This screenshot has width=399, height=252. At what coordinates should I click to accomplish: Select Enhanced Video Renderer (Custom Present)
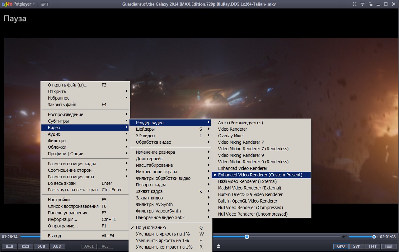(260, 175)
